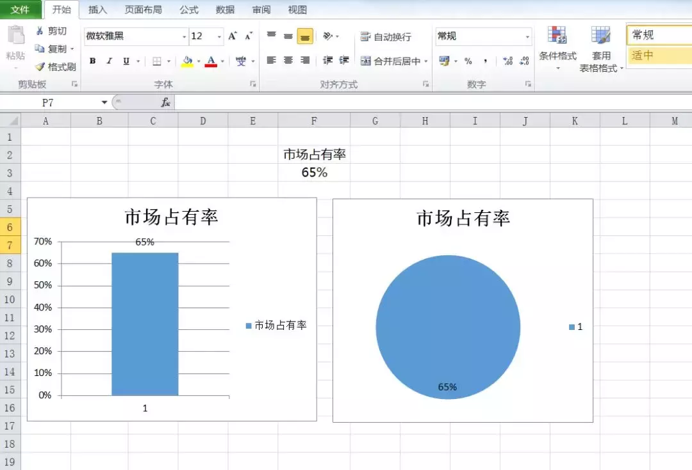Viewport: 692px width, 470px height.
Task: Open the borders dropdown arrow
Action: (169, 61)
